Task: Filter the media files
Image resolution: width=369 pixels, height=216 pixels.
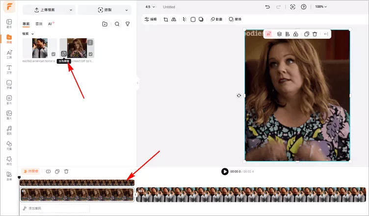Action: pyautogui.click(x=128, y=24)
